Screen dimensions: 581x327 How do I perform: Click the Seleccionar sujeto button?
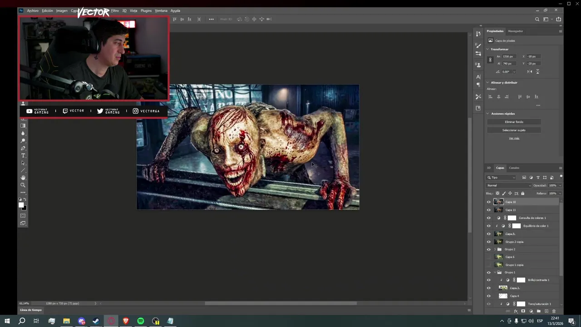point(514,130)
